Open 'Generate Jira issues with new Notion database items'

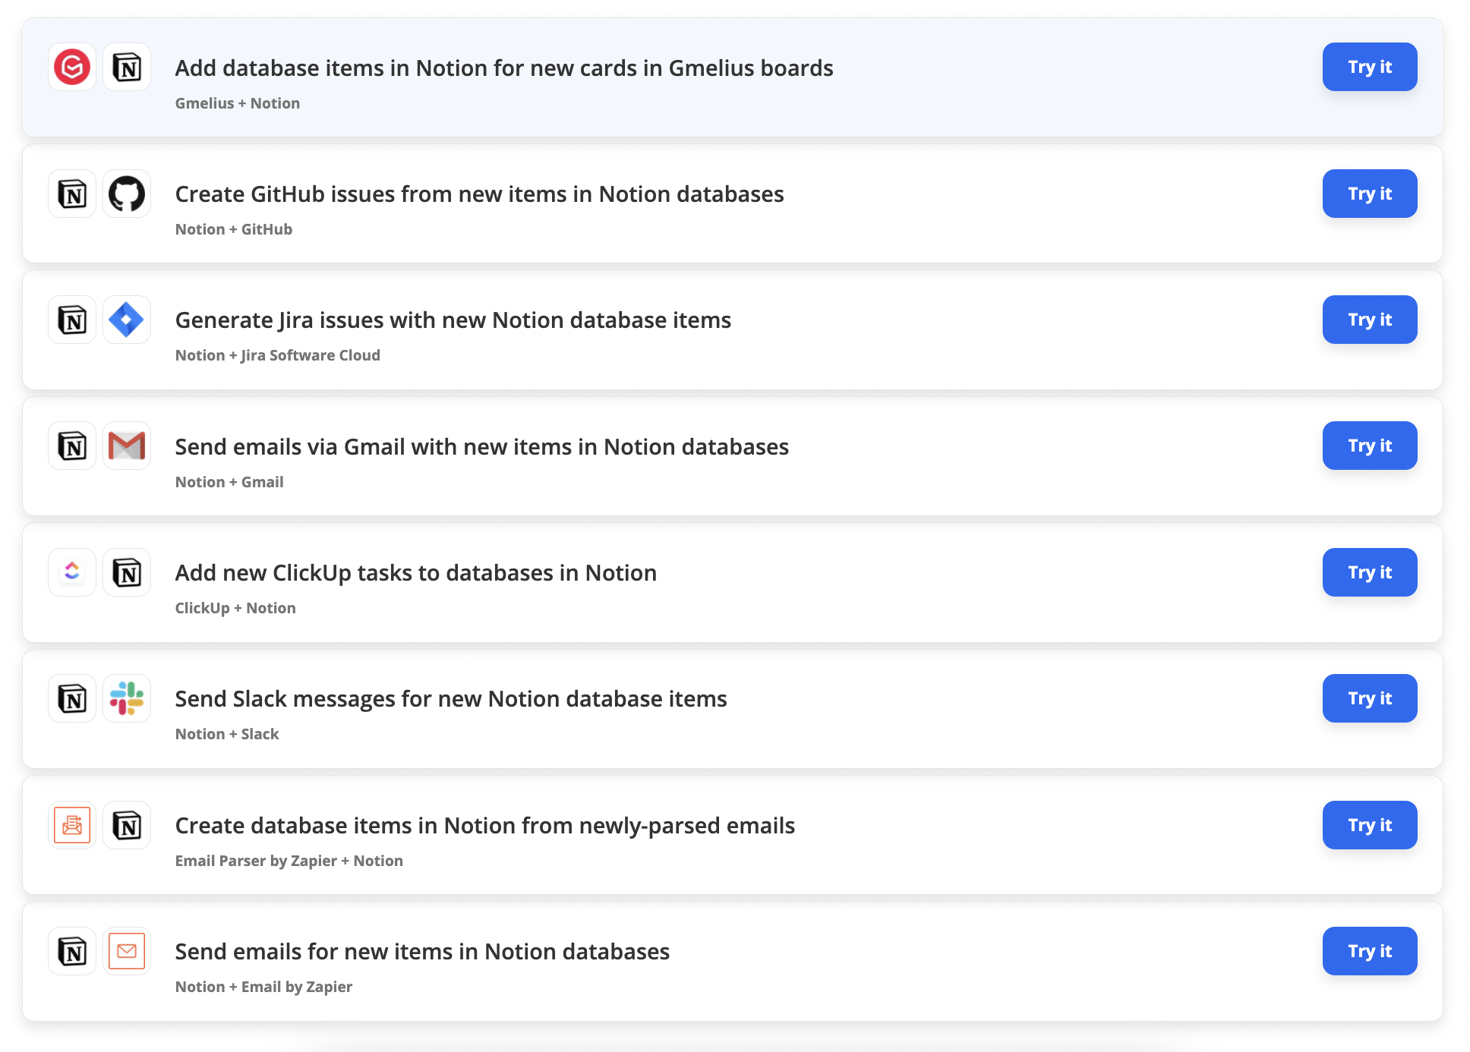453,320
